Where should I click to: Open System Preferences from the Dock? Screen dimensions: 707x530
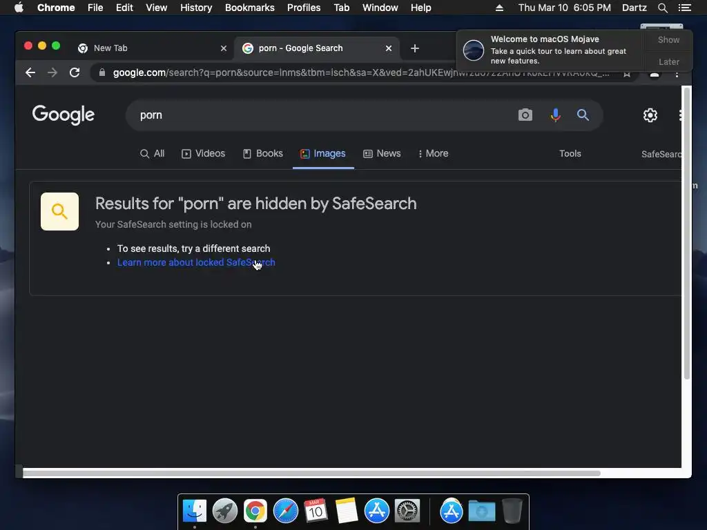click(x=407, y=511)
